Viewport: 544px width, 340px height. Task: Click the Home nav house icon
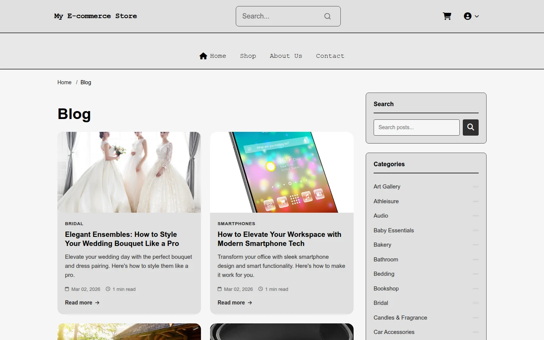[x=203, y=56]
